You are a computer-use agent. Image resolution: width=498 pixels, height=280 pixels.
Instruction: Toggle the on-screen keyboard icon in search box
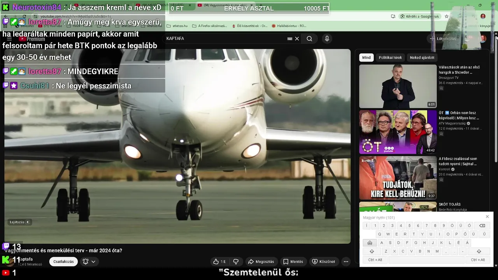[x=290, y=38]
